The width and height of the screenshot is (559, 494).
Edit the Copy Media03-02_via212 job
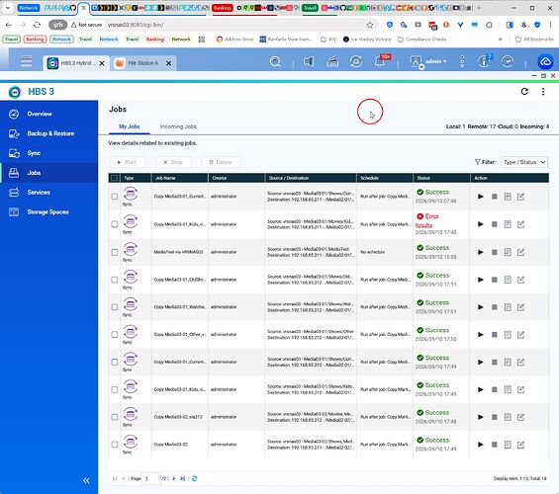(x=520, y=417)
